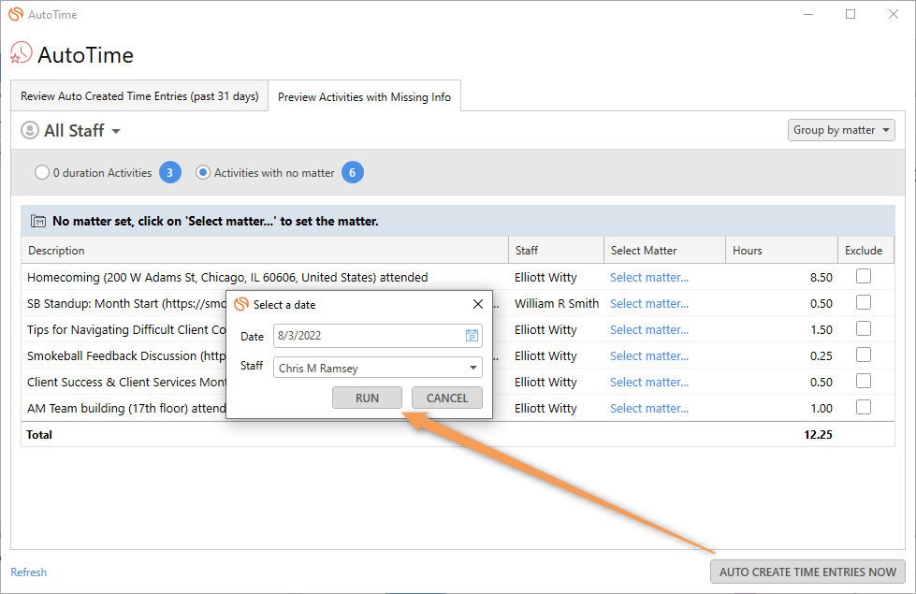Click the Refresh link

click(29, 572)
